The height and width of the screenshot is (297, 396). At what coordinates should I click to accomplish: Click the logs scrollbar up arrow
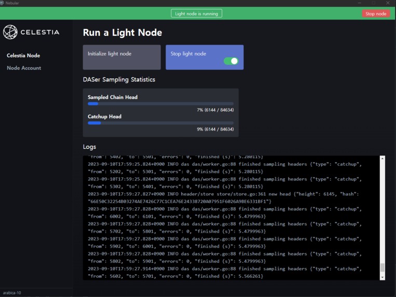point(383,158)
